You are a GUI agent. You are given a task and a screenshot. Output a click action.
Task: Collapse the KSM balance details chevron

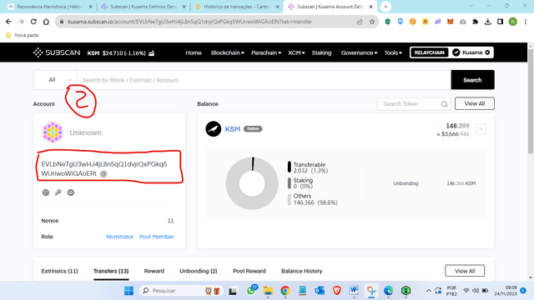click(x=481, y=129)
